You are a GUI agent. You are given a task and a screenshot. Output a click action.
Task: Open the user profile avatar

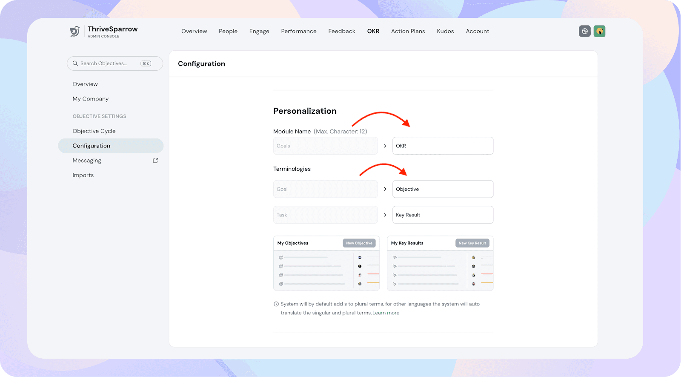tap(599, 31)
